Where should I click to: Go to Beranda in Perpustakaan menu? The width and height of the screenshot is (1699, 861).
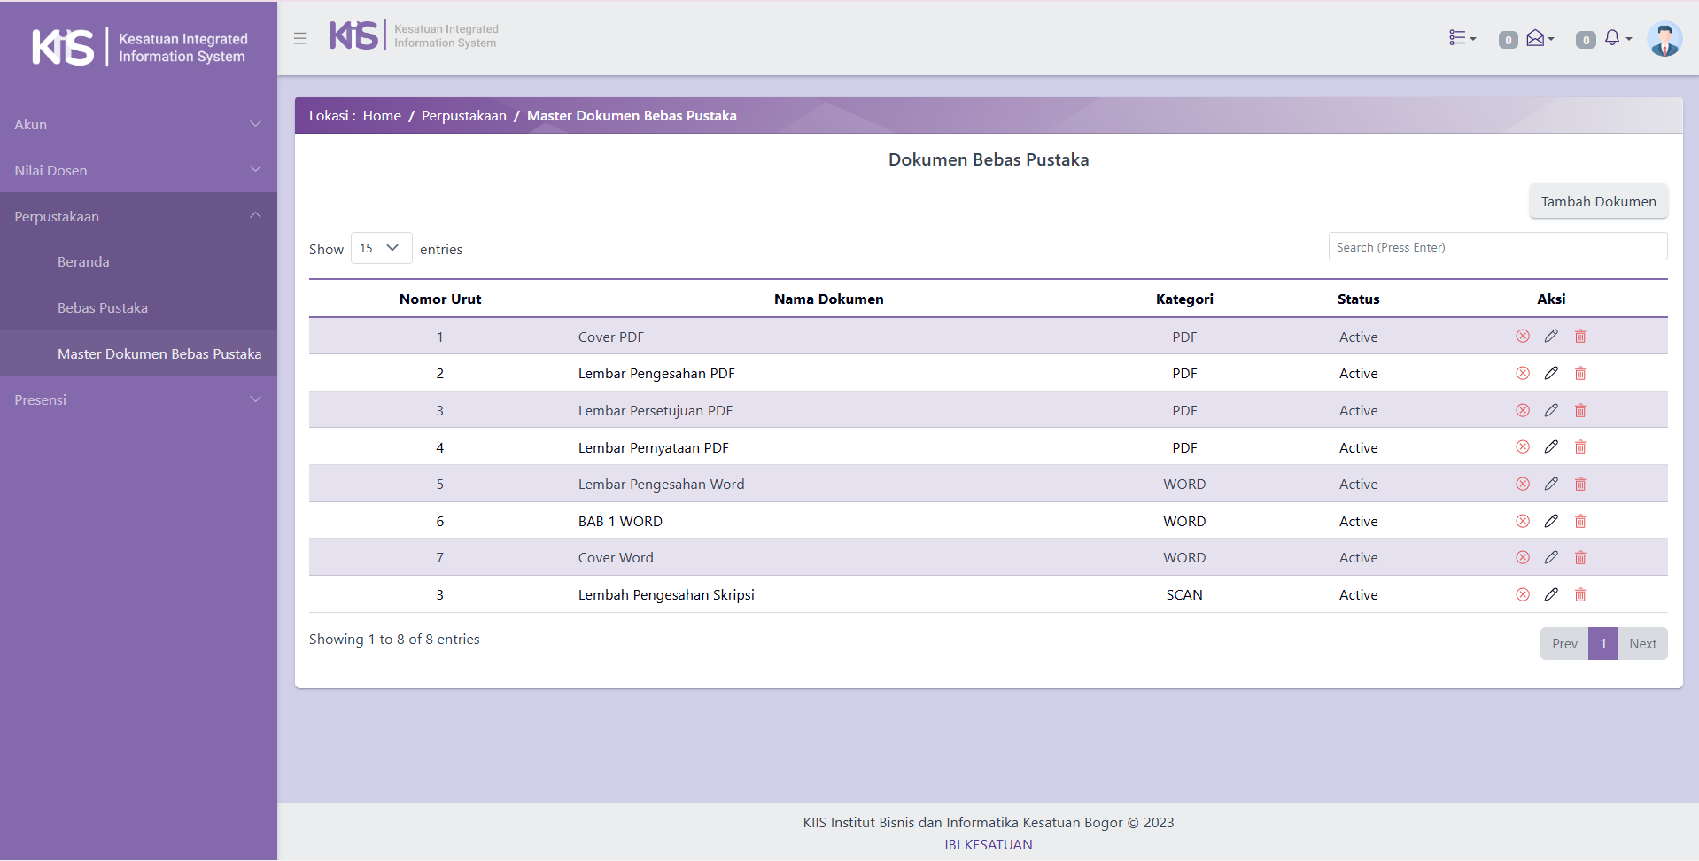[x=83, y=262]
